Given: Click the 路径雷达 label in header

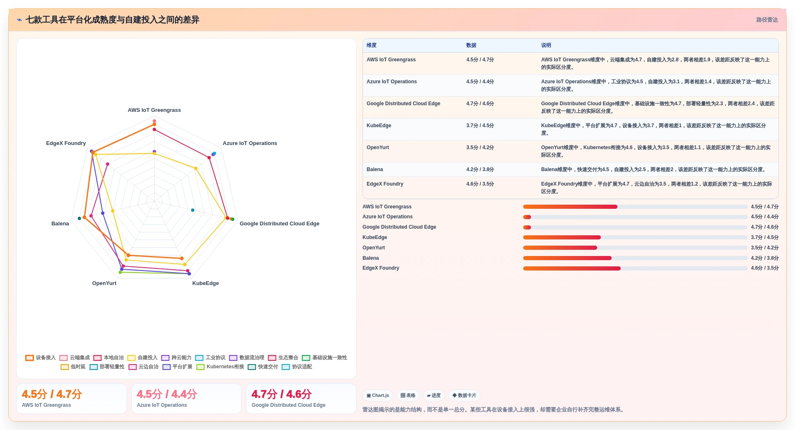Looking at the screenshot, I should tap(767, 20).
